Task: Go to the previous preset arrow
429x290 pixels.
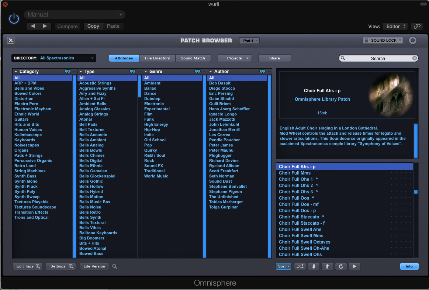Action: [33, 26]
